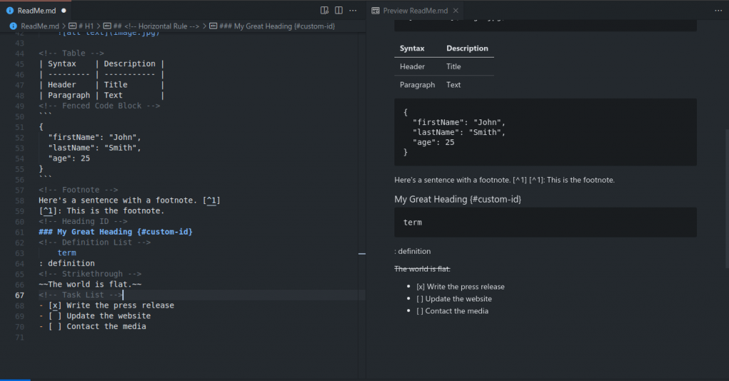Image resolution: width=729 pixels, height=381 pixels.
Task: Click '[x] Write the press release' in preview
Action: (x=461, y=286)
